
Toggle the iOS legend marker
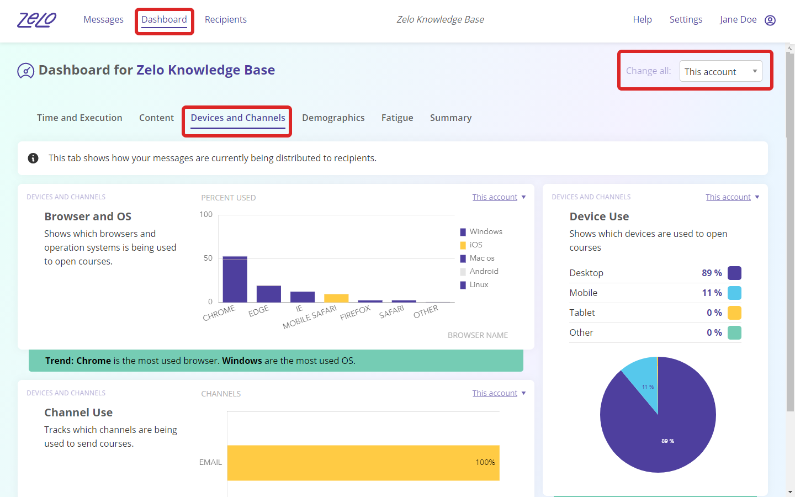click(x=463, y=245)
